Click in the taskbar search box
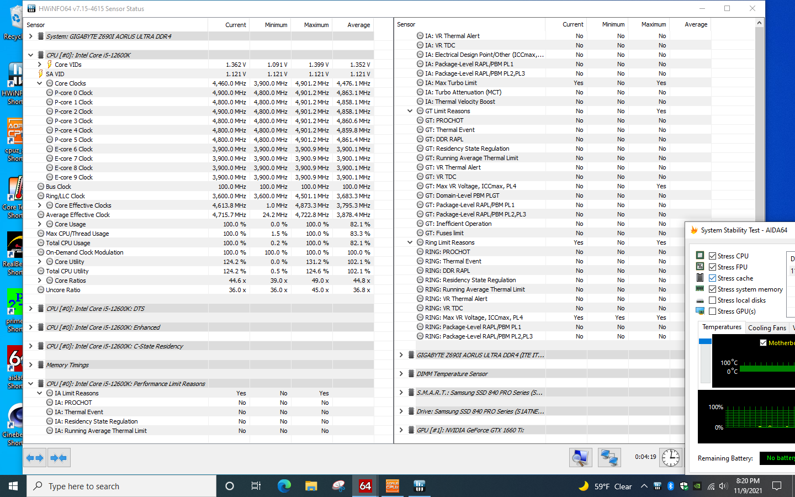The height and width of the screenshot is (497, 795). pos(121,486)
